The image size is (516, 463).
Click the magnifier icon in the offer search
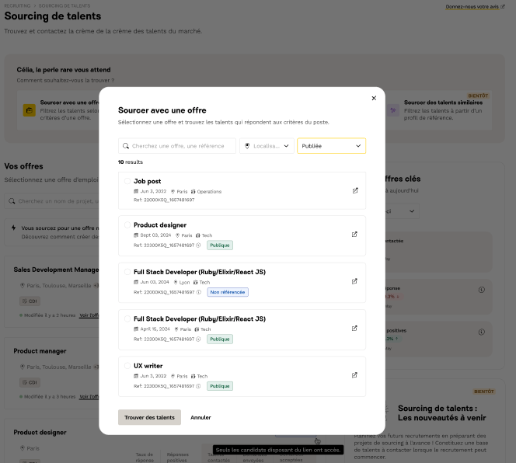tap(126, 146)
